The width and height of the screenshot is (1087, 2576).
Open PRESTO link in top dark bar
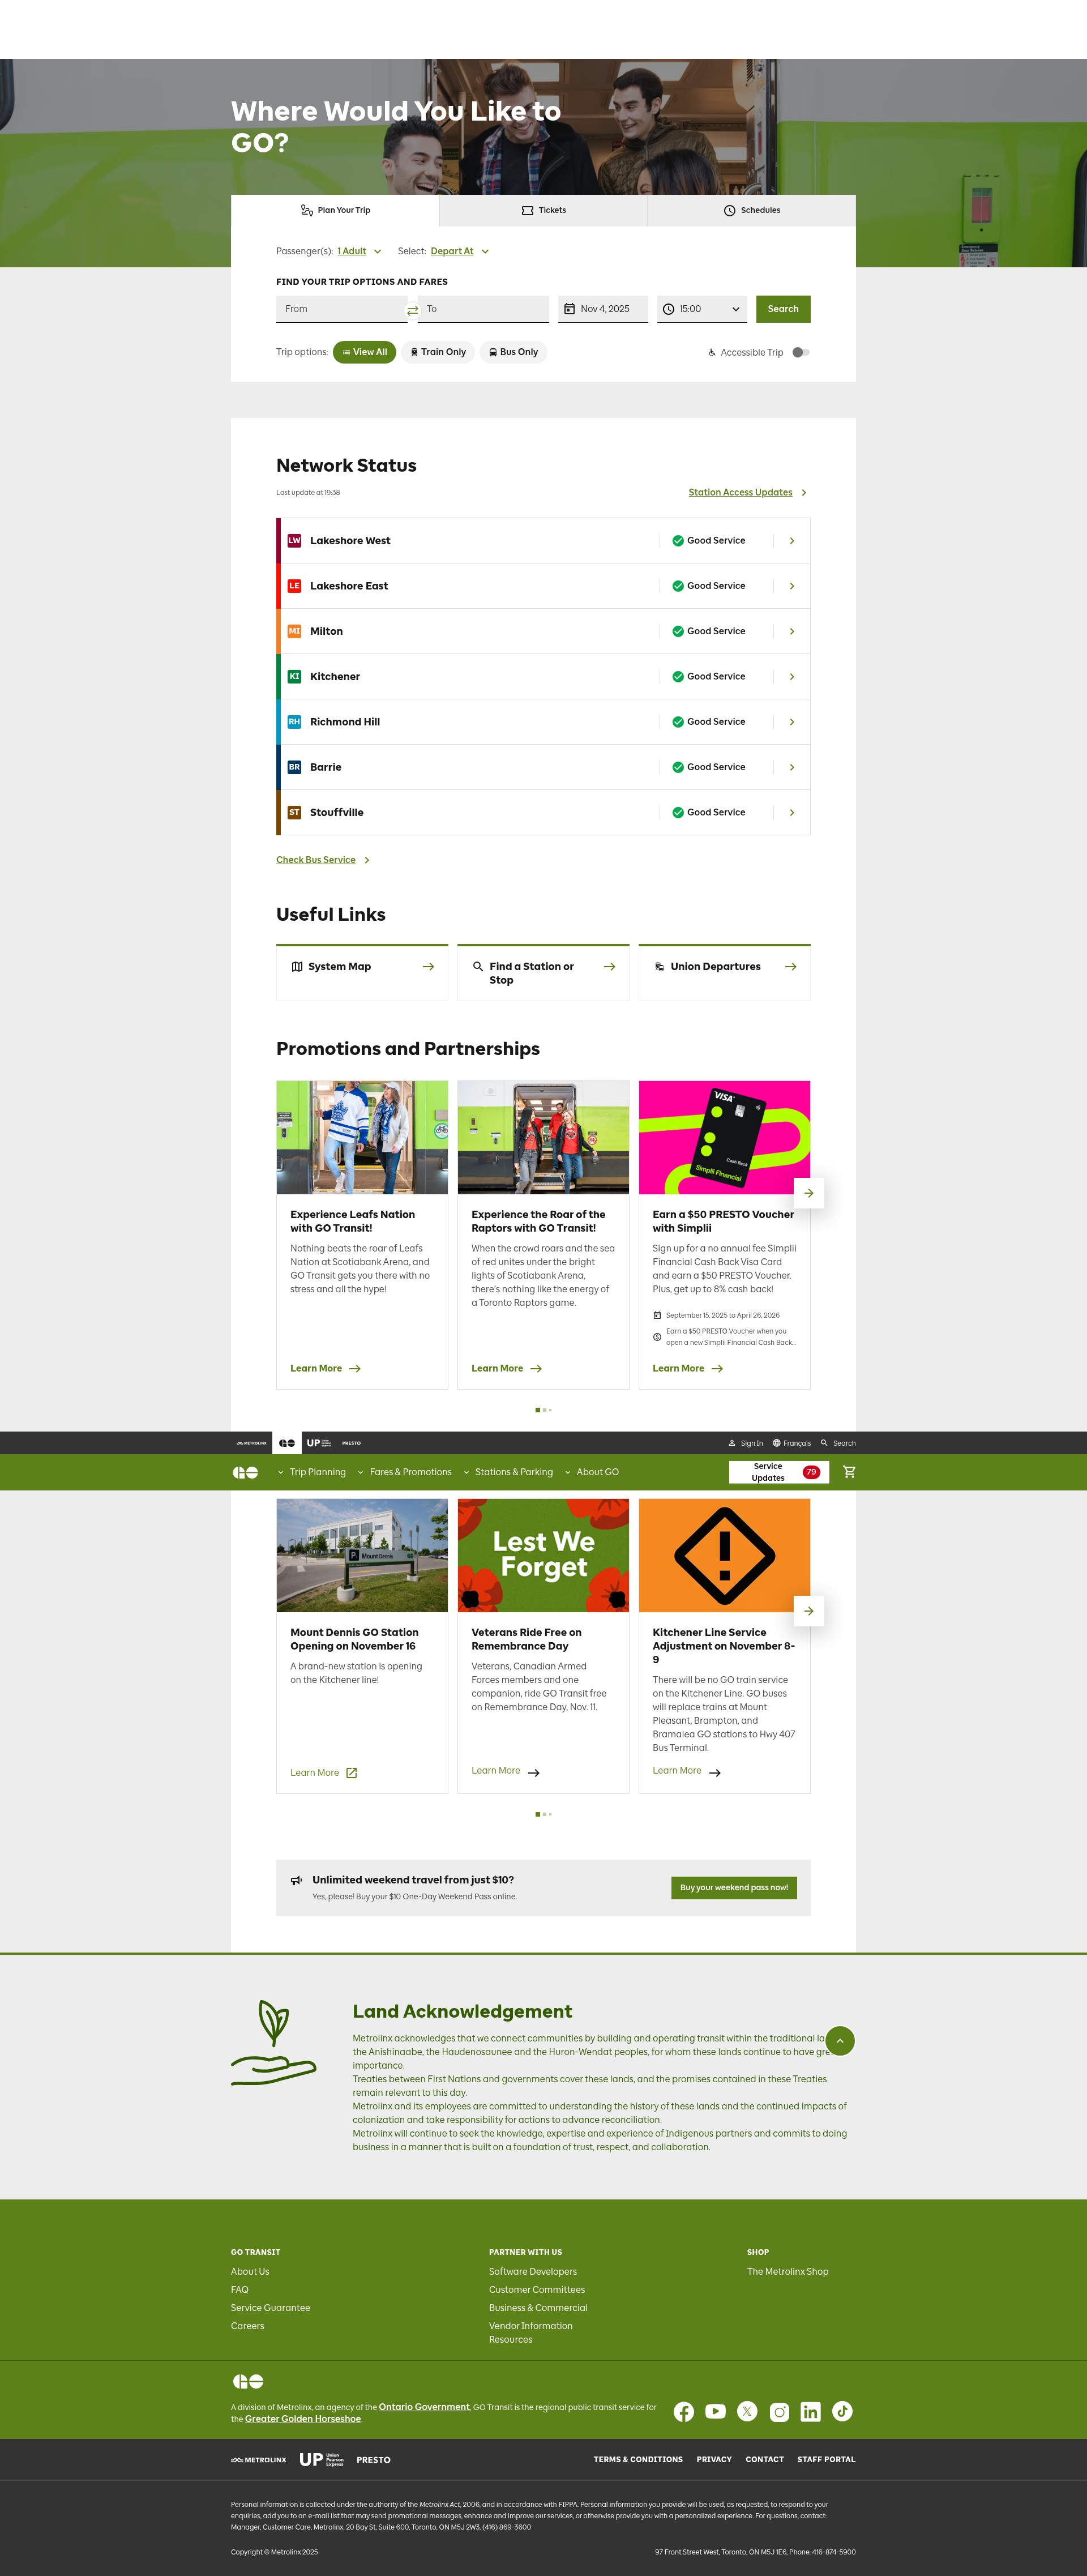351,1443
